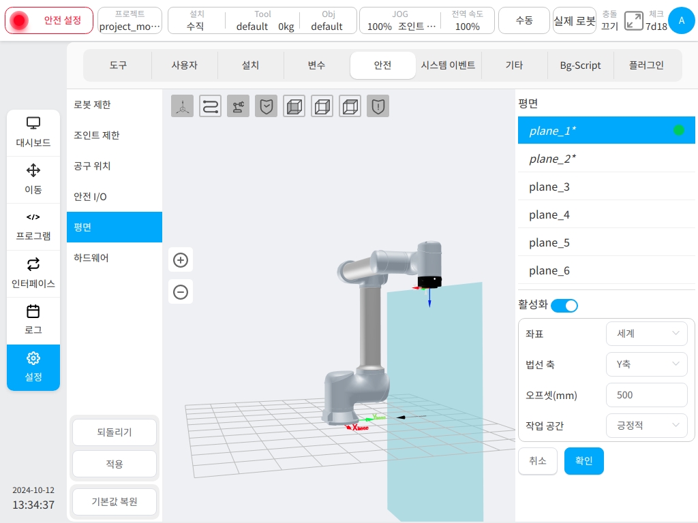The width and height of the screenshot is (698, 523).
Task: Switch the 수동 manual mode button
Action: (524, 20)
